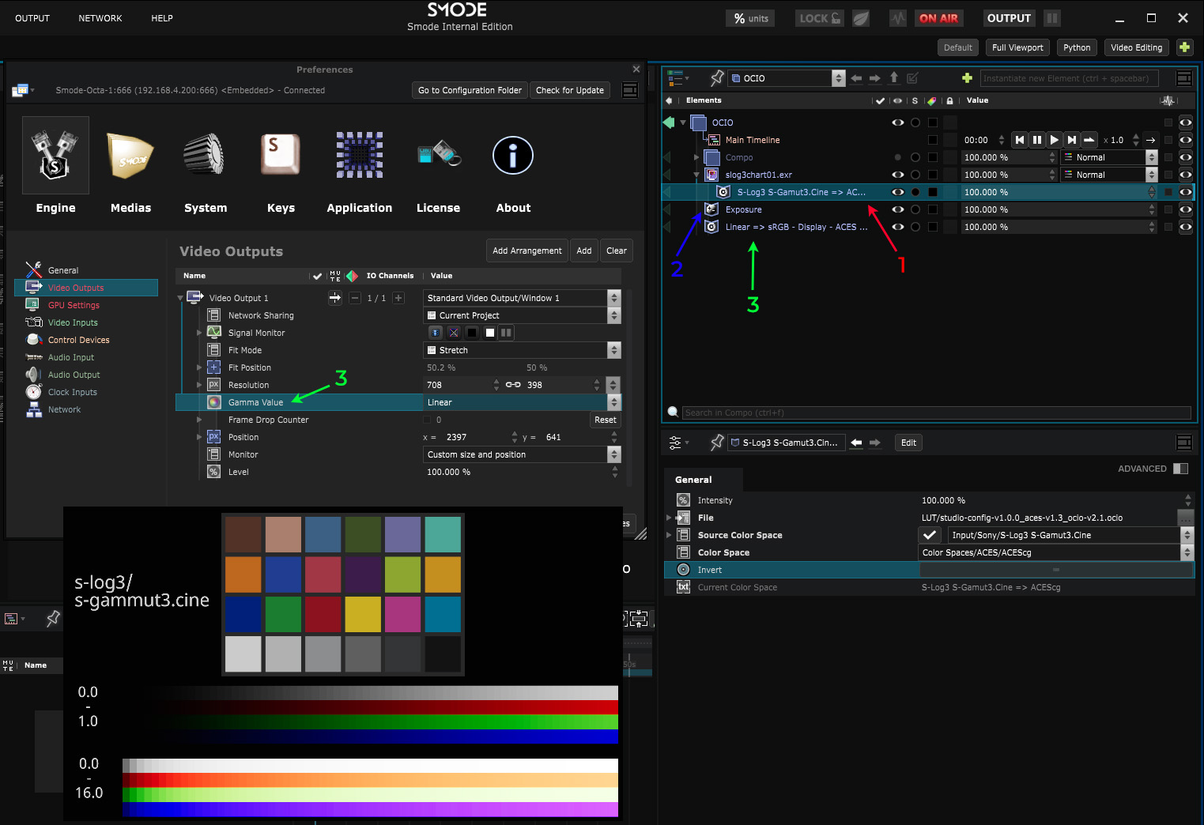This screenshot has height=825, width=1204.
Task: Toggle the ADVANCED switch
Action: click(1180, 469)
